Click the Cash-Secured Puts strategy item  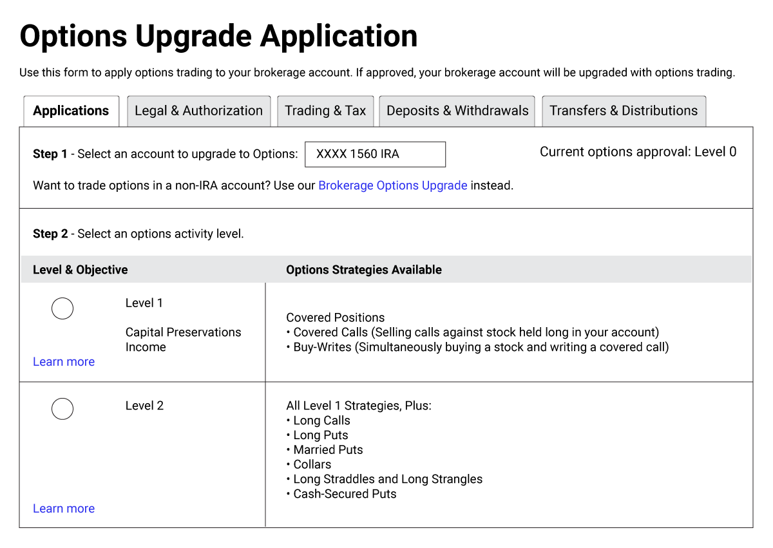[x=345, y=494]
